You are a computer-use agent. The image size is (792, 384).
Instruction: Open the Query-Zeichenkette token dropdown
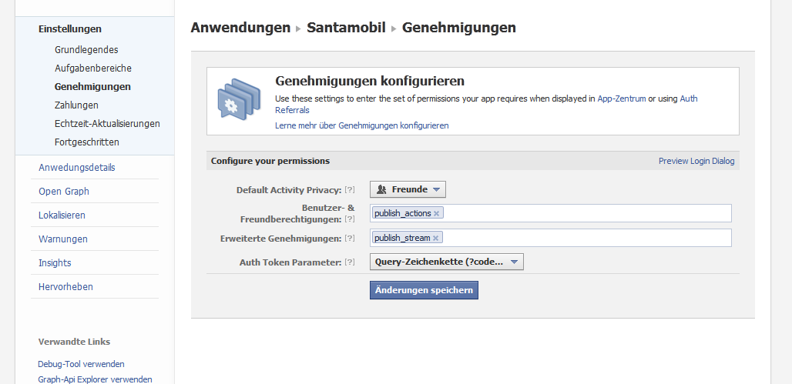click(446, 262)
